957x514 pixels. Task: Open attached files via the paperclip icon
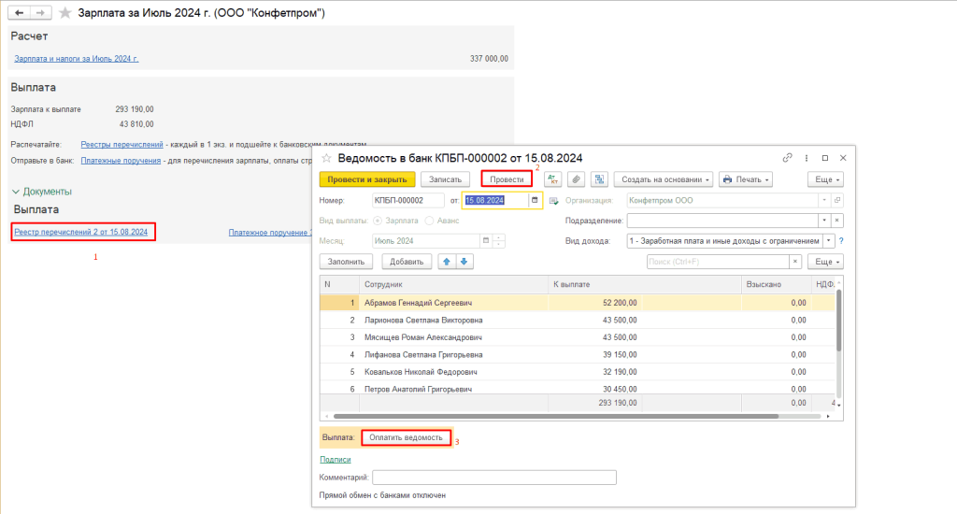[x=577, y=178]
